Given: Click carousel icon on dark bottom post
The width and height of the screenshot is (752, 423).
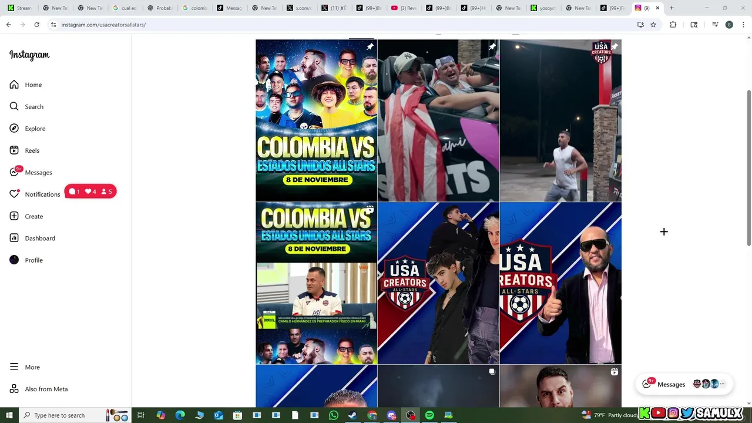Looking at the screenshot, I should [x=492, y=372].
